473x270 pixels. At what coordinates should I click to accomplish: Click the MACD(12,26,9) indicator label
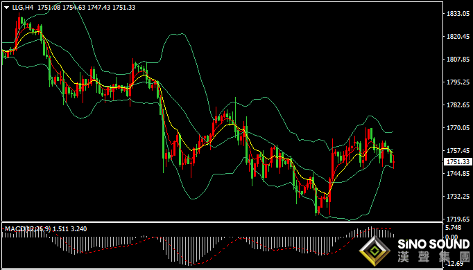[x=28, y=229]
